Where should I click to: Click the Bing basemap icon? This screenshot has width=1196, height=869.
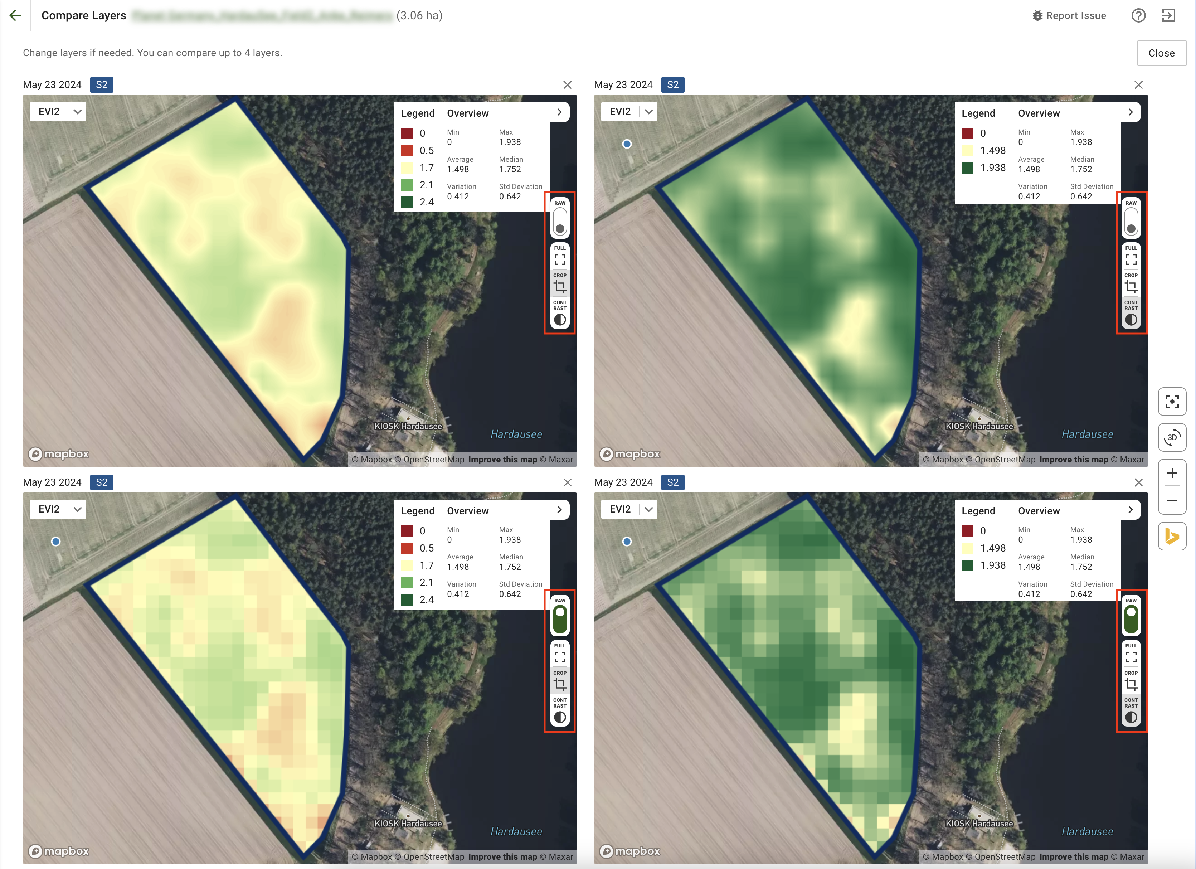1172,536
